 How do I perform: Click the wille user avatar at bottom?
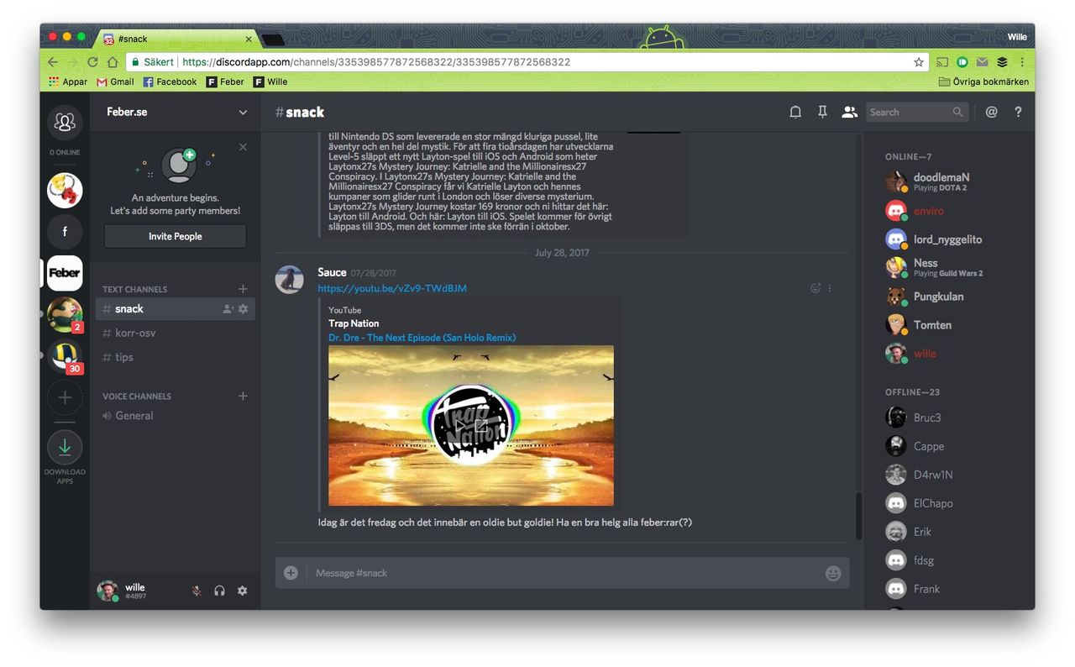107,591
